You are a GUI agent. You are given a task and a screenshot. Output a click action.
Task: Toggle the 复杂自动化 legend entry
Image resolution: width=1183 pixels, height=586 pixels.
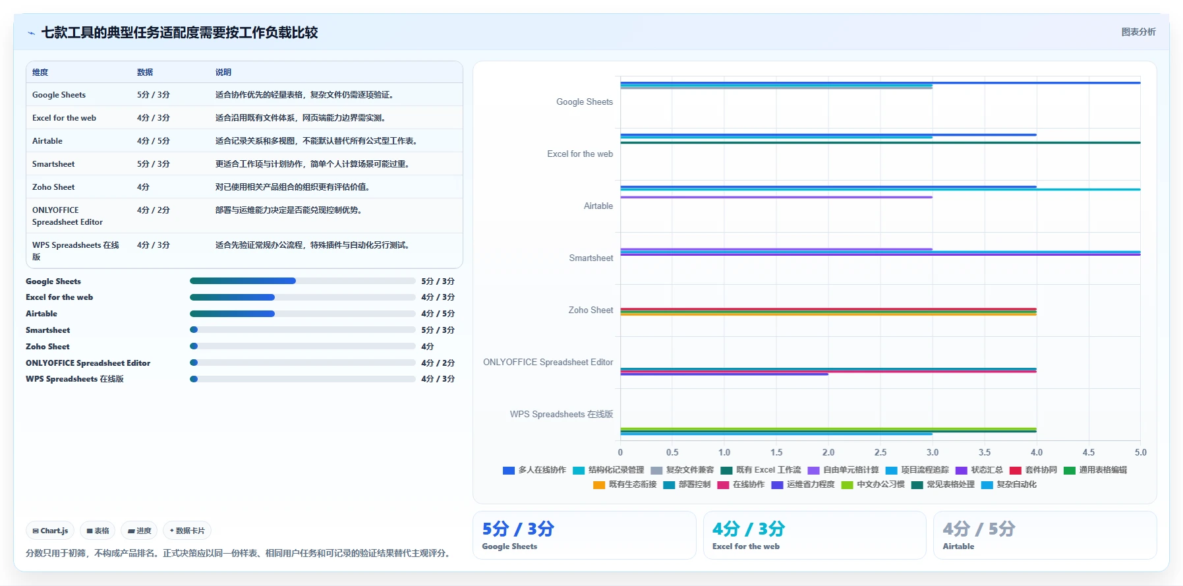point(1009,484)
